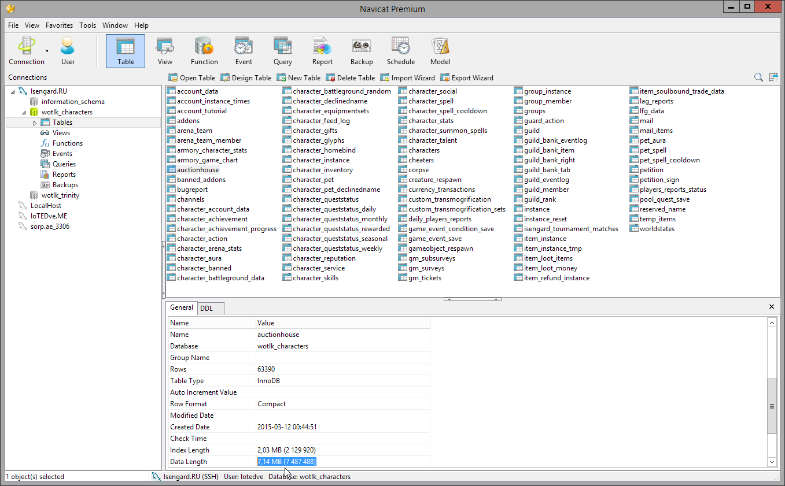Screen dimensions: 785x486
Task: Select the View toolbar icon
Action: click(165, 51)
